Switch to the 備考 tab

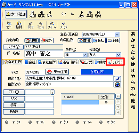[x=100, y=62]
